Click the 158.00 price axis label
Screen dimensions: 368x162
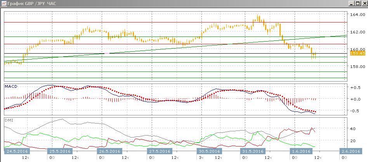(x=358, y=66)
